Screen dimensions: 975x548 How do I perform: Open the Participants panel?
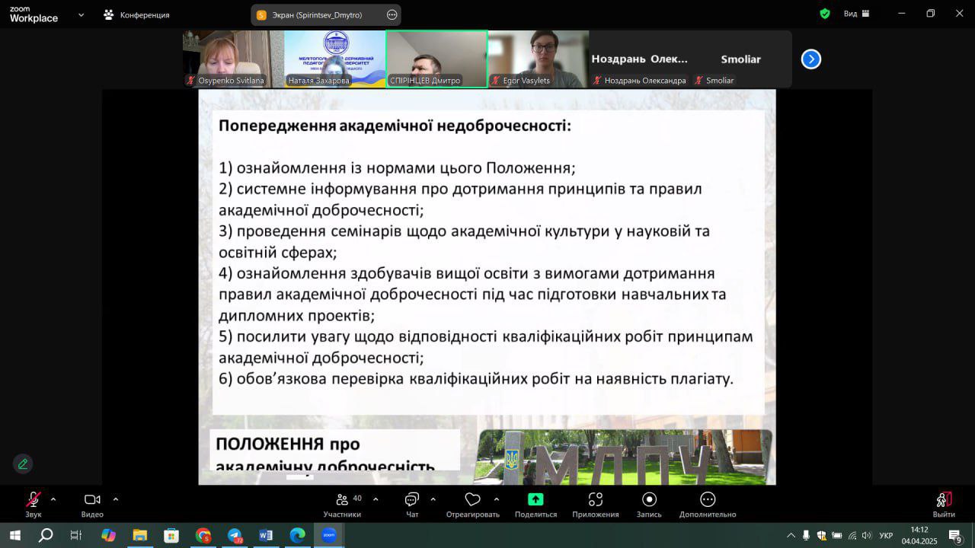(341, 505)
